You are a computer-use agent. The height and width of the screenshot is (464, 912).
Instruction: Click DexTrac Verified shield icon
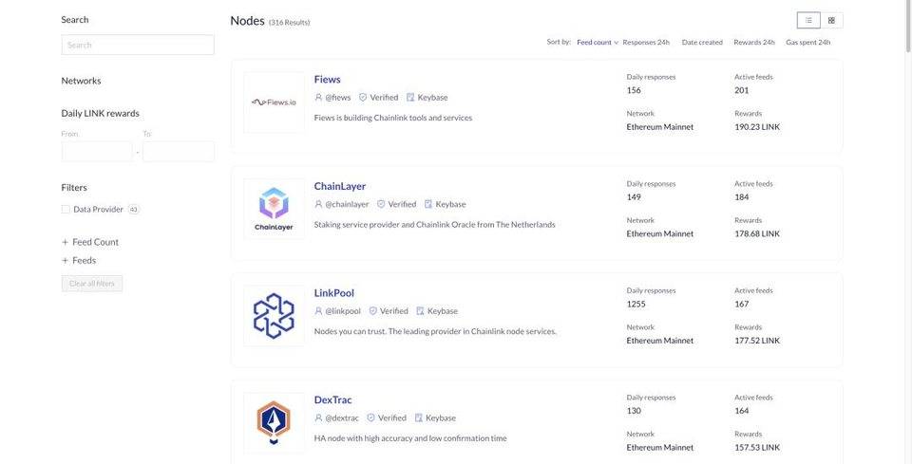pos(371,418)
